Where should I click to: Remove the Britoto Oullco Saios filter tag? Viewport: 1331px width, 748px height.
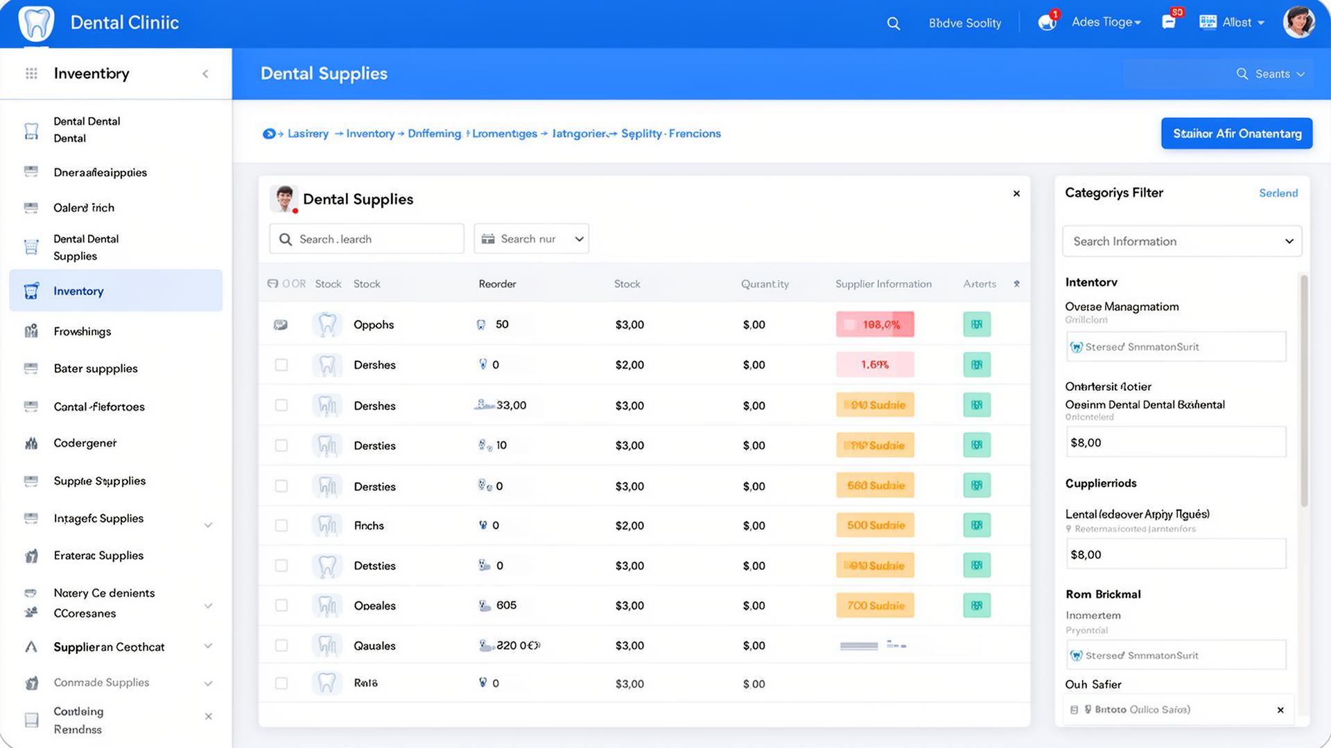coord(1280,710)
